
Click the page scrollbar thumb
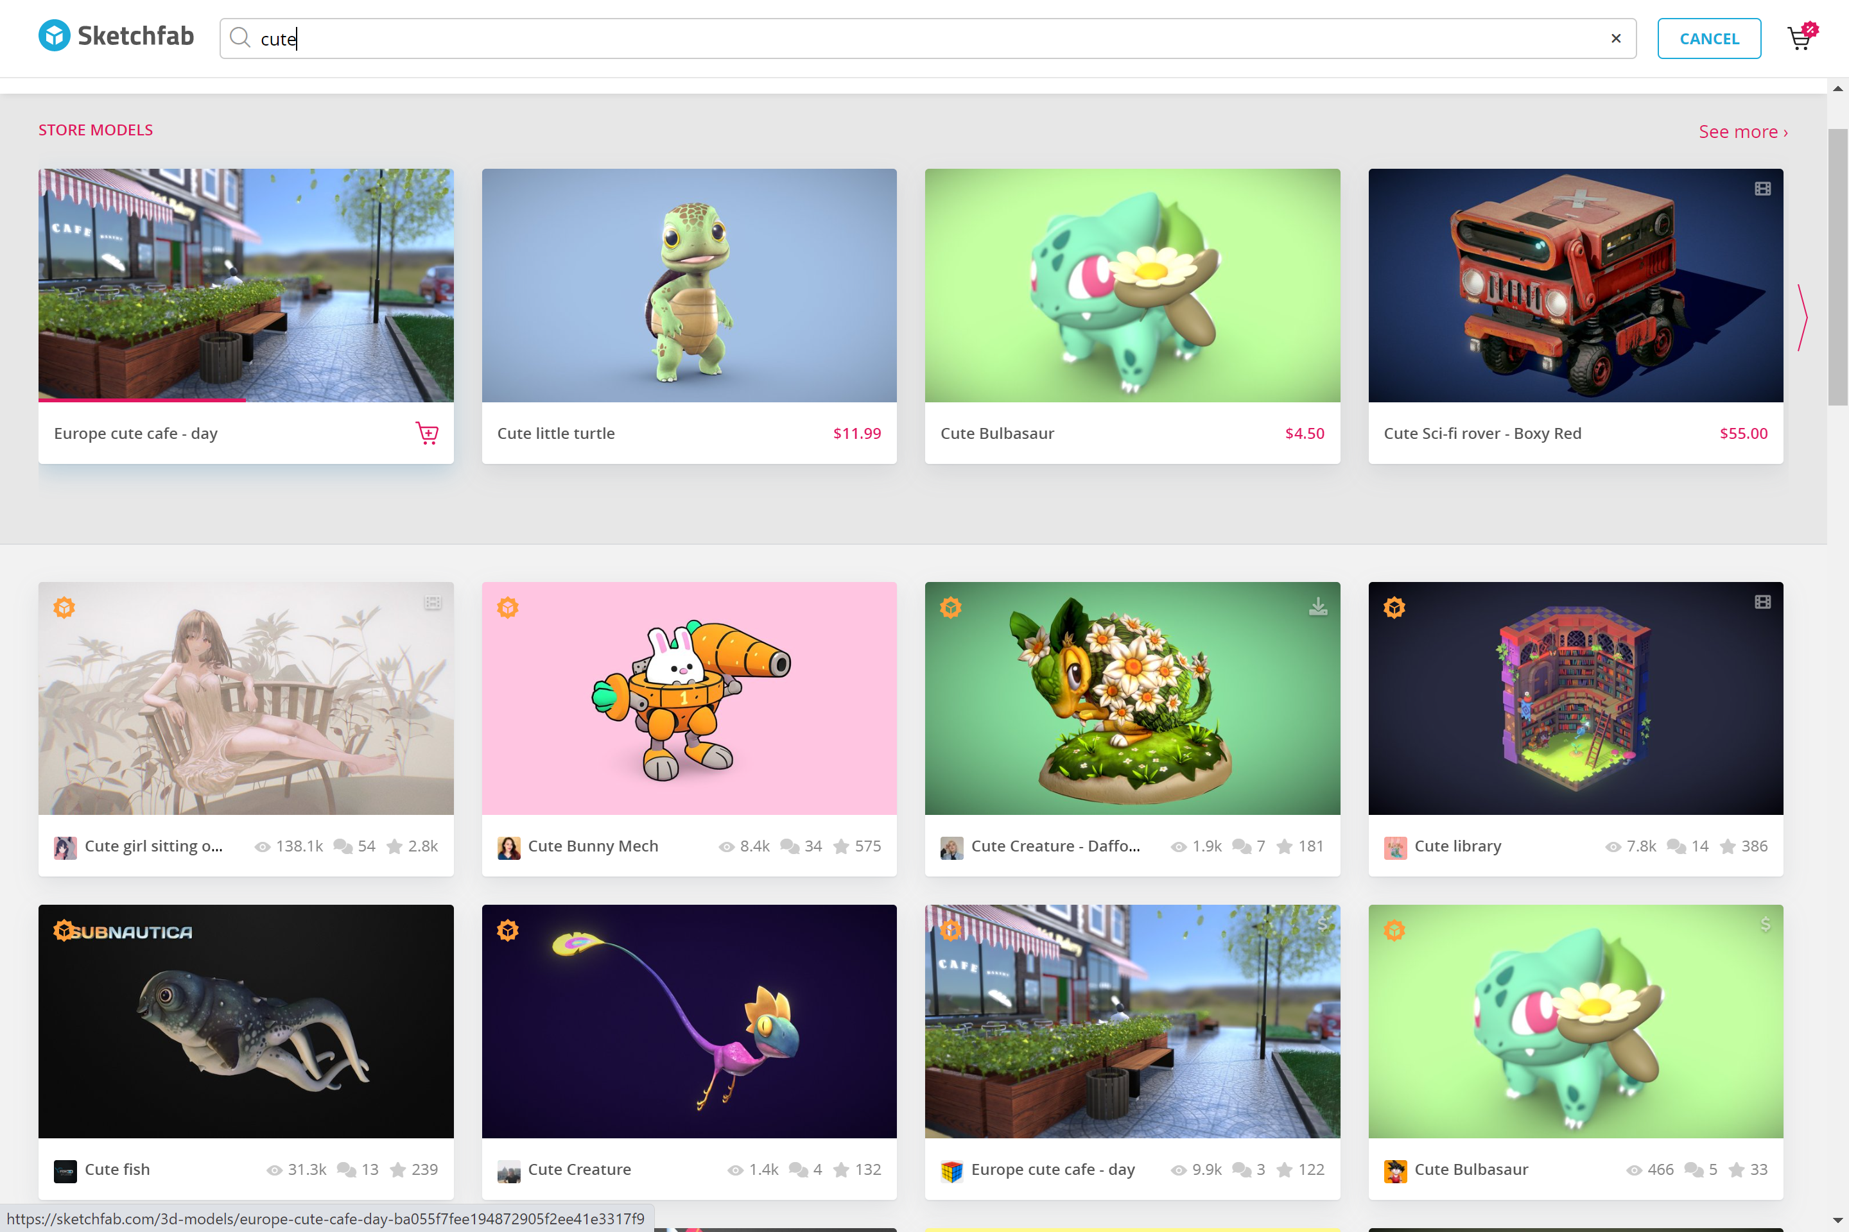[1838, 267]
